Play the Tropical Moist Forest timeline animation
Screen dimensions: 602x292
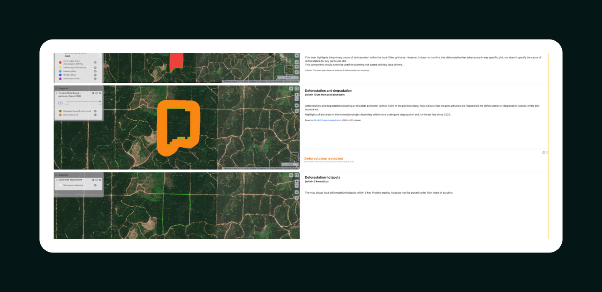click(61, 103)
